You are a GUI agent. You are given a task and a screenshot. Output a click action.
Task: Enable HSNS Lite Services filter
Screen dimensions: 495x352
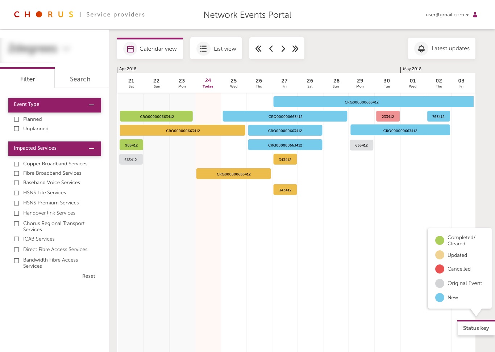tap(16, 193)
